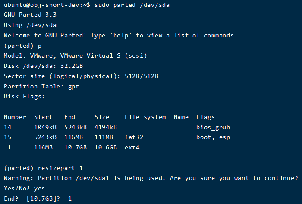Click the 'boot, esp' flags entry
This screenshot has width=302, height=204.
point(213,137)
